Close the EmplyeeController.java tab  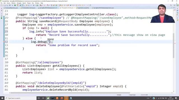coord(75,8)
